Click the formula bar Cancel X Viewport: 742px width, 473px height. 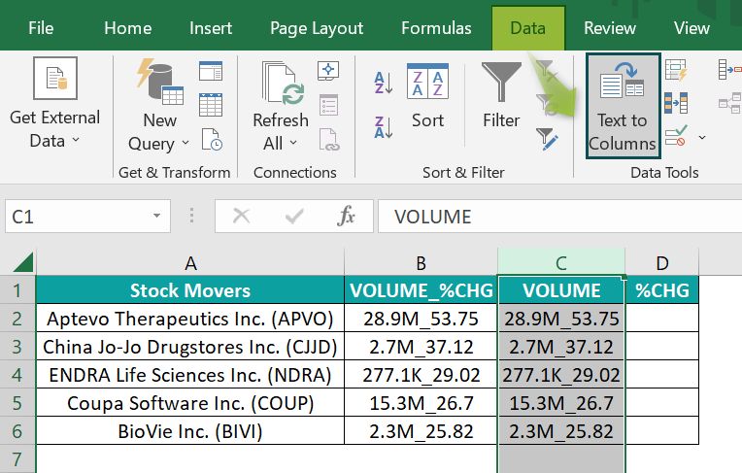[241, 217]
